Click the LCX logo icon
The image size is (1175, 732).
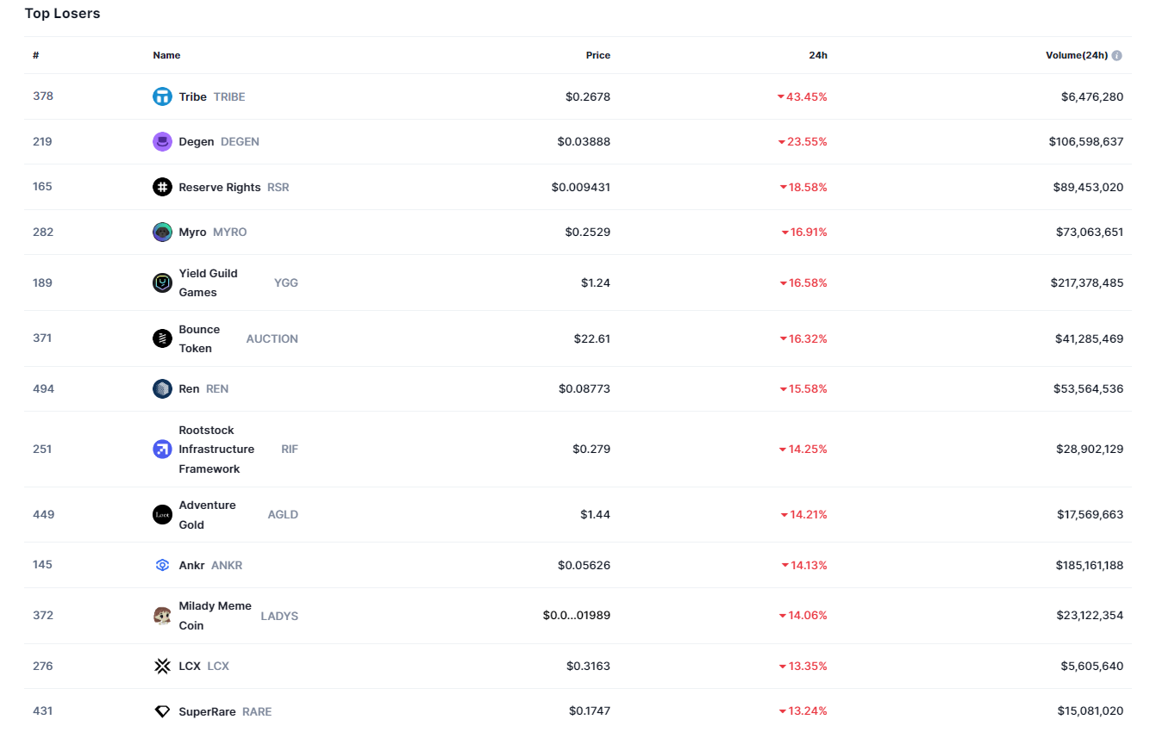pos(162,667)
